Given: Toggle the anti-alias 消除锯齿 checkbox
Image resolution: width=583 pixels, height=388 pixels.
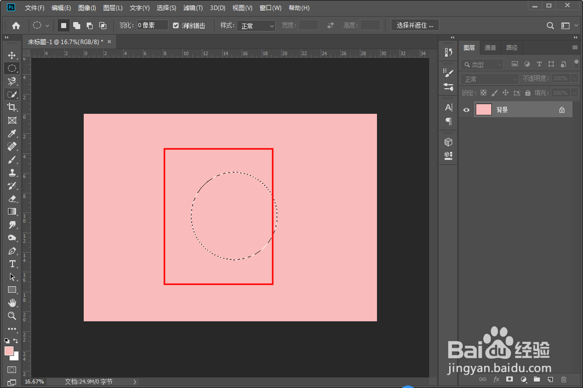Looking at the screenshot, I should tap(176, 26).
